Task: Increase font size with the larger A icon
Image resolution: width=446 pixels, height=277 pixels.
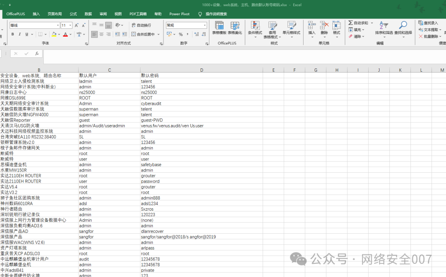Action: 76,25
